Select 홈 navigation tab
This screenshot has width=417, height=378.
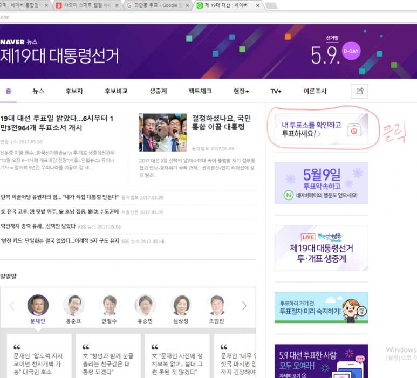(x=9, y=91)
